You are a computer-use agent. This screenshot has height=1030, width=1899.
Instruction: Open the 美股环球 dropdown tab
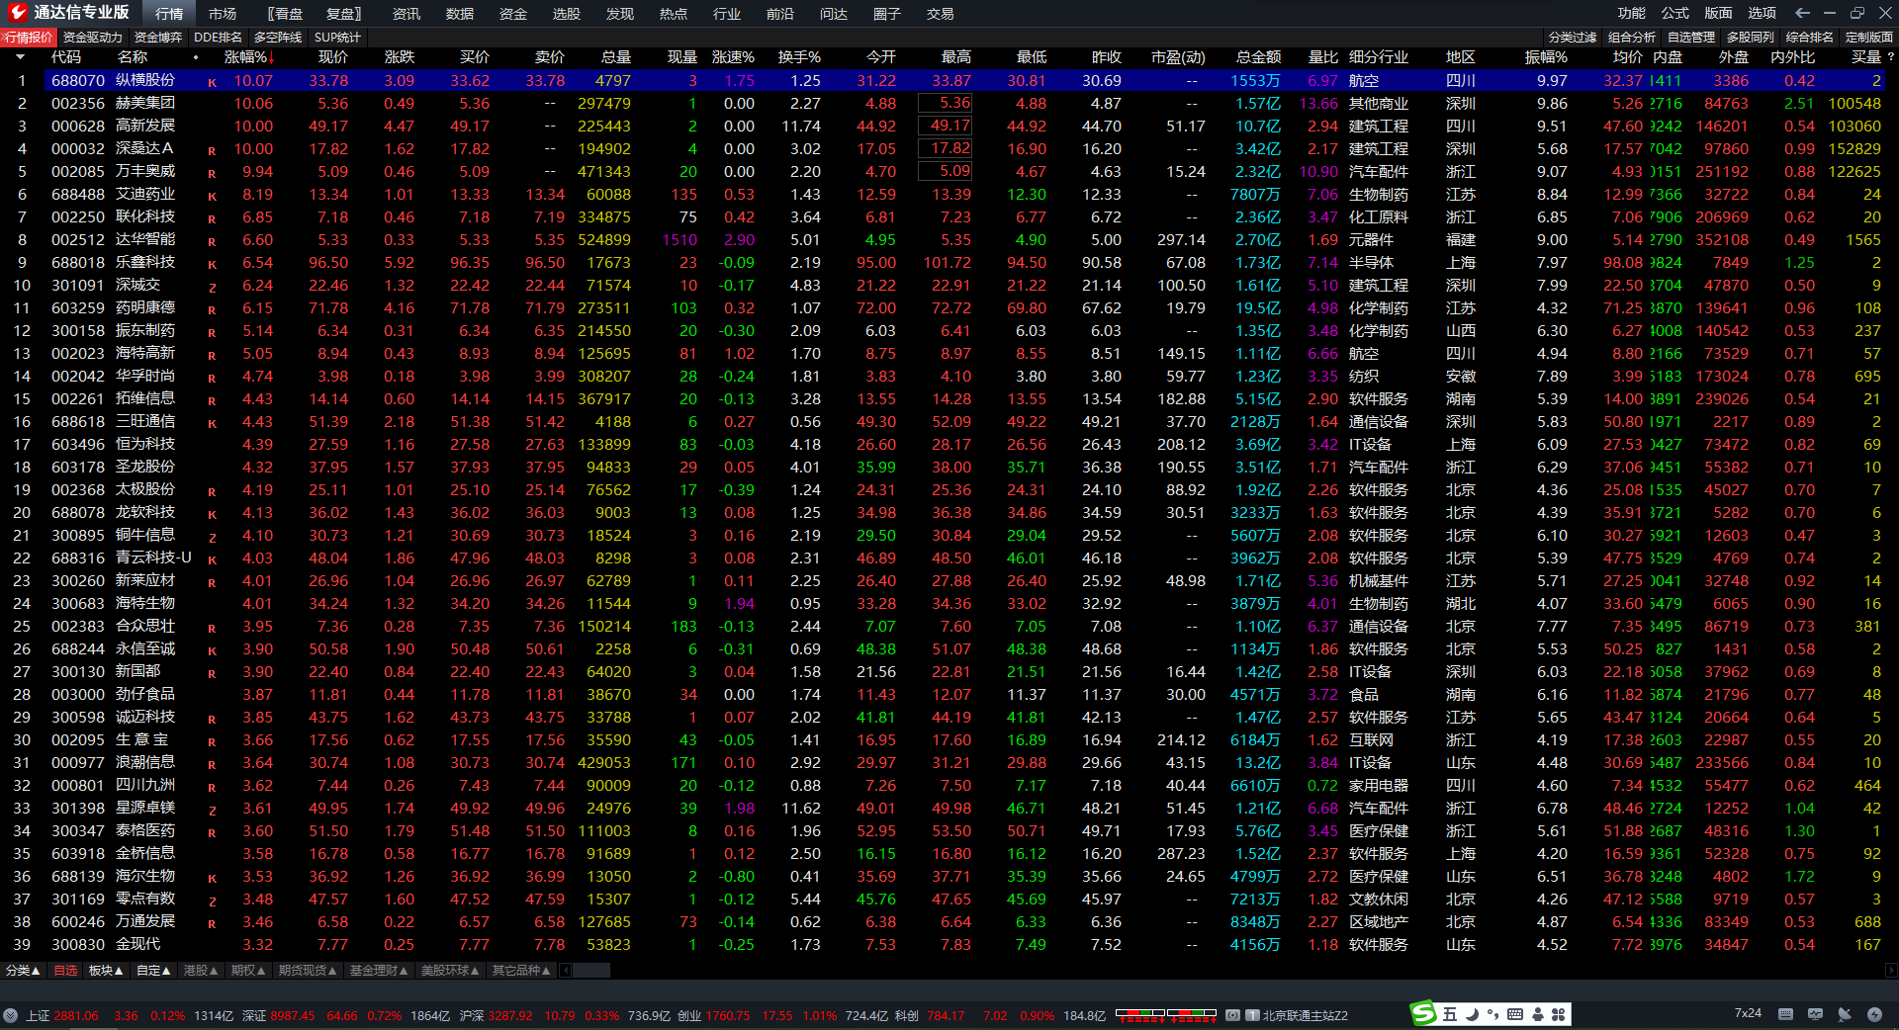450,971
